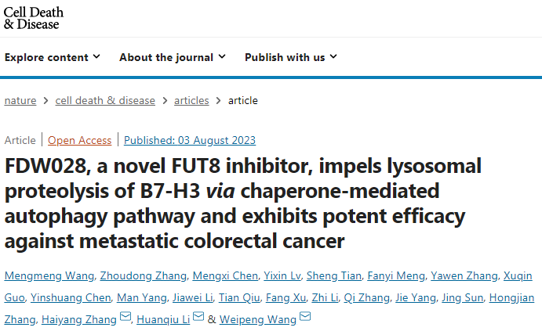Open author Sheng Tian's info
Screen dimensions: 542x331
click(x=339, y=275)
